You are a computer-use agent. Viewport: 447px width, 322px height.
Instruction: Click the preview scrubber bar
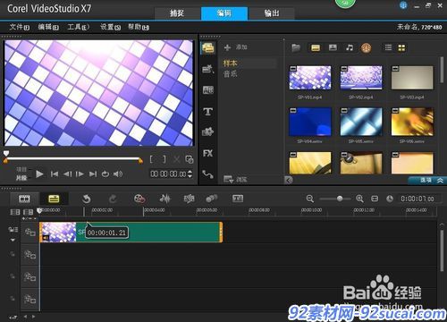click(72, 159)
